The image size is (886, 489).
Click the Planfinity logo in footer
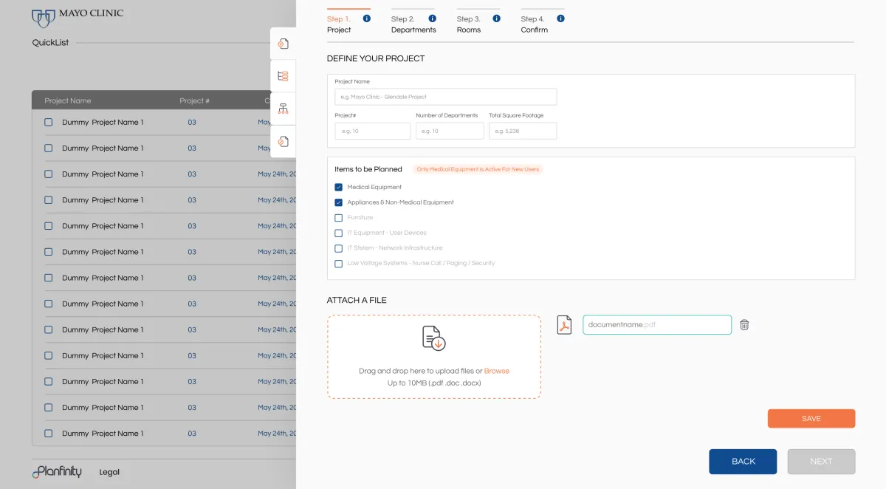pyautogui.click(x=57, y=471)
